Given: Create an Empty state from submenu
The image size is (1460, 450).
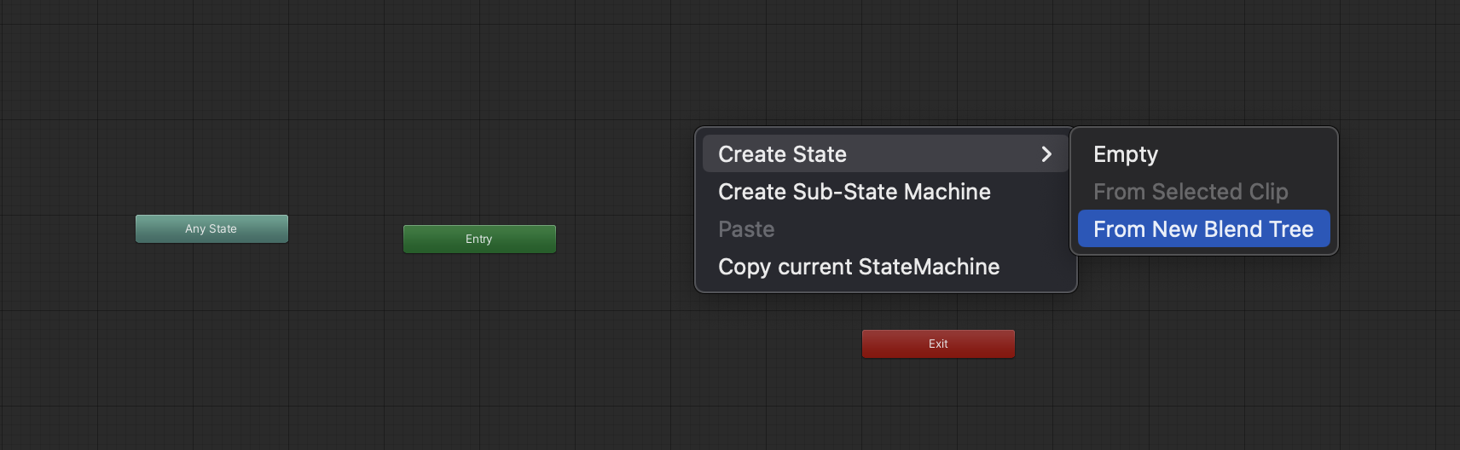Looking at the screenshot, I should click(x=1125, y=154).
